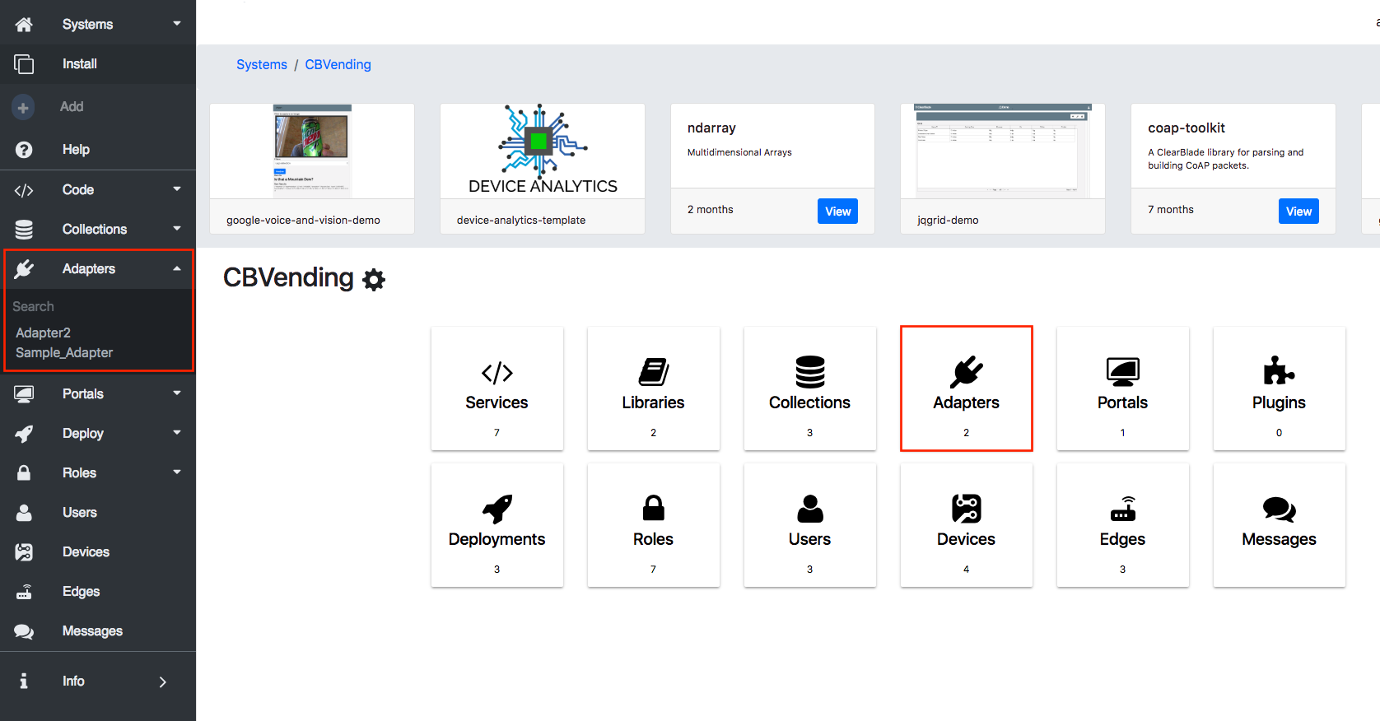Expand the Code menu in sidebar

click(176, 189)
